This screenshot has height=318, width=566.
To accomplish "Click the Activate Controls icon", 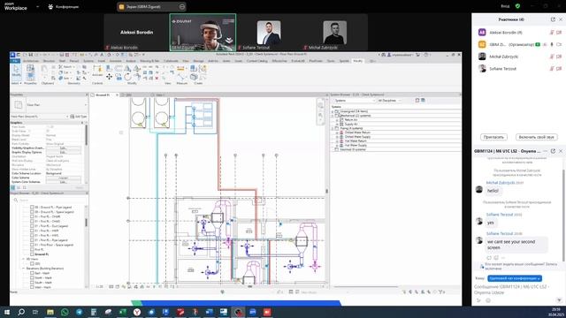I will (97, 71).
